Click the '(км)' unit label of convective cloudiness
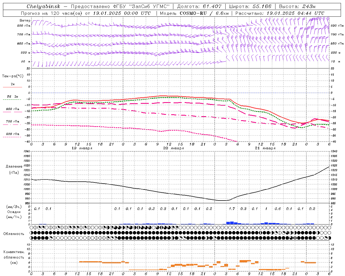The image size is (345, 276). [14, 263]
